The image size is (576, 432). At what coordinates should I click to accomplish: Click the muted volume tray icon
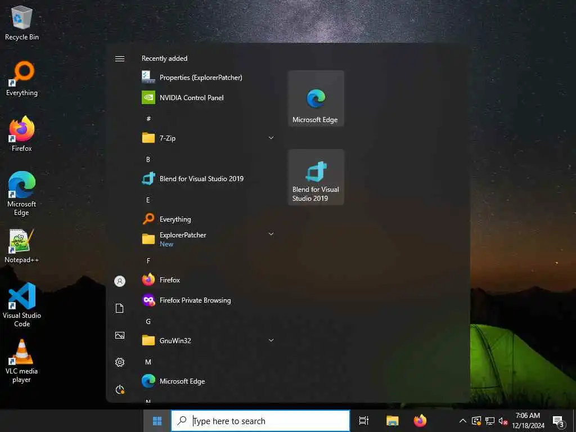click(x=503, y=421)
